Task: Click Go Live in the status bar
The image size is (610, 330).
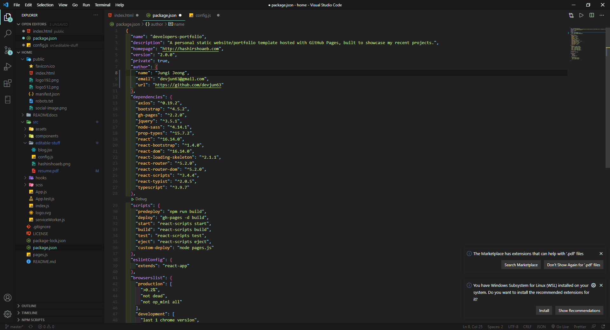Action: [560, 327]
